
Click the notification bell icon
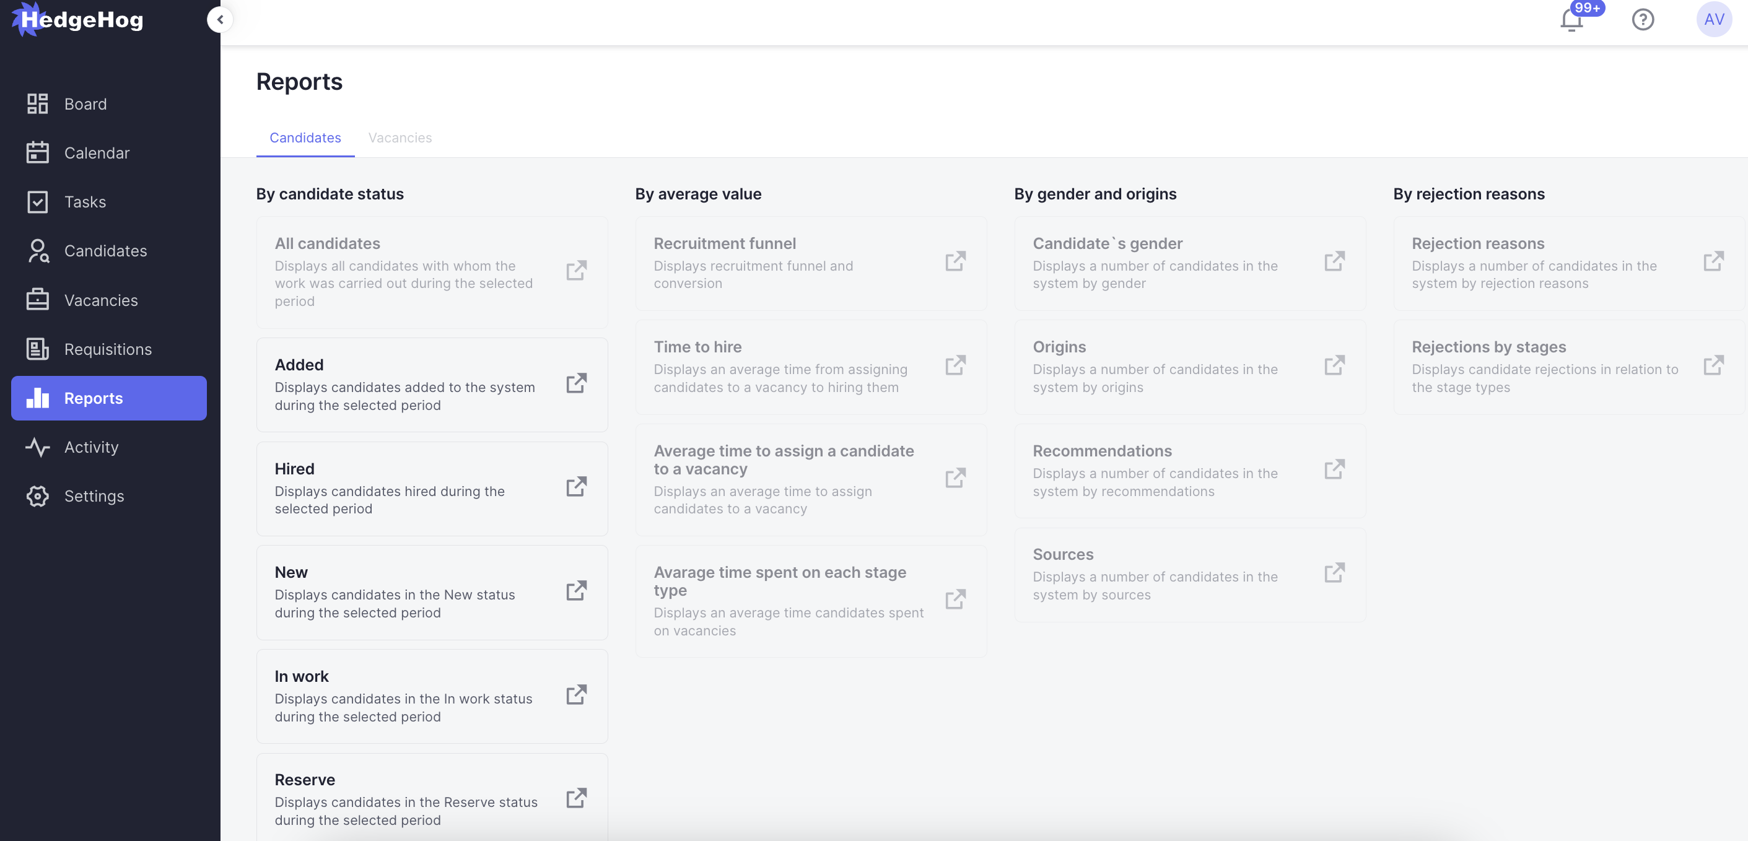pyautogui.click(x=1571, y=20)
